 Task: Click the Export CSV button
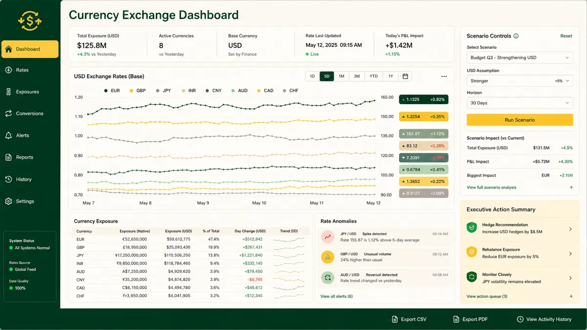coord(409,319)
